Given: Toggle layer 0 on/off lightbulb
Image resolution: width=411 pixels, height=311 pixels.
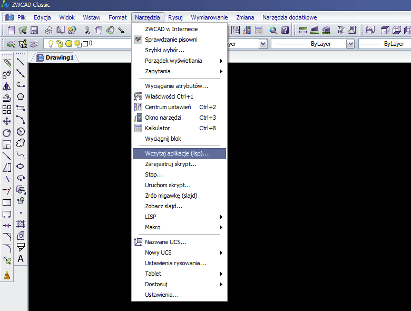Looking at the screenshot, I should [x=51, y=44].
